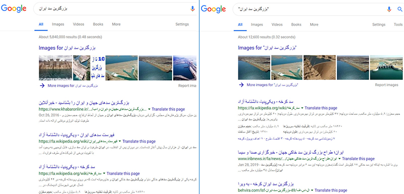The image size is (404, 194).
Task: Click behvira.com green URL in right window
Action: point(274,190)
